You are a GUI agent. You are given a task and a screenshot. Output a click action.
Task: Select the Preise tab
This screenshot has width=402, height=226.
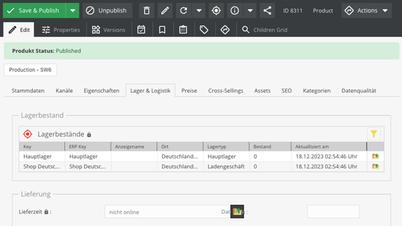click(189, 90)
